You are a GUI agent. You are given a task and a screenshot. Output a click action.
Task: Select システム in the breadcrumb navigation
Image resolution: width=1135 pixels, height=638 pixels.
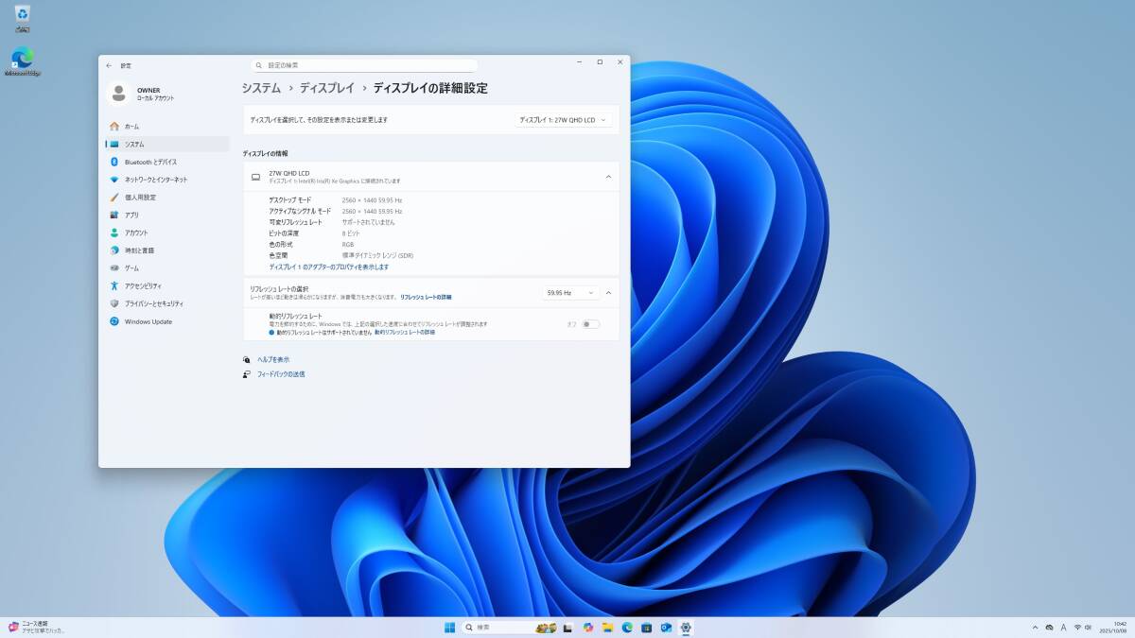(x=263, y=87)
